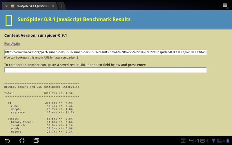Select the results URL text field

(105, 52)
